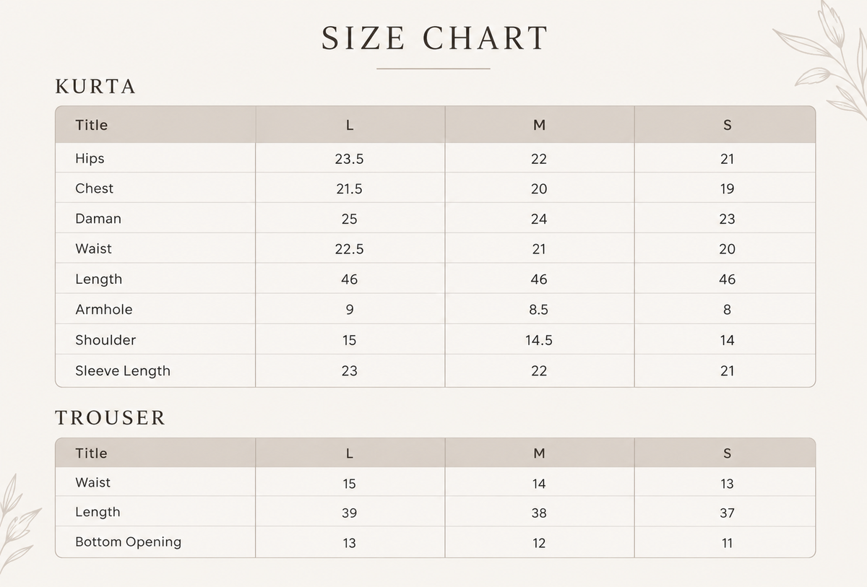Select the KURTA section title
The width and height of the screenshot is (867, 587).
(x=95, y=87)
